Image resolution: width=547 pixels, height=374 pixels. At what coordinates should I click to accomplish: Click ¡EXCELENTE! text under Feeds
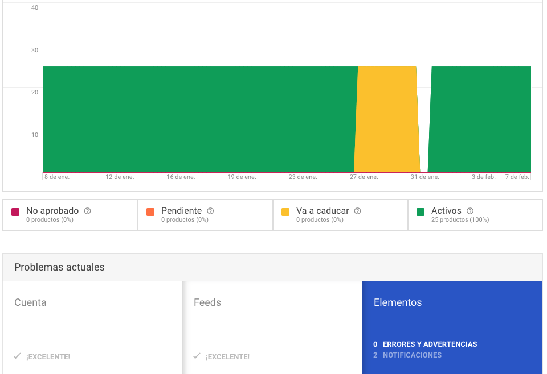[227, 357]
